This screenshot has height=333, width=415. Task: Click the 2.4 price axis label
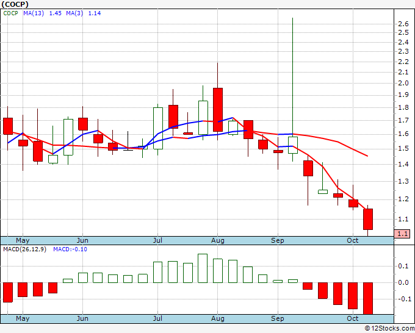(x=403, y=42)
